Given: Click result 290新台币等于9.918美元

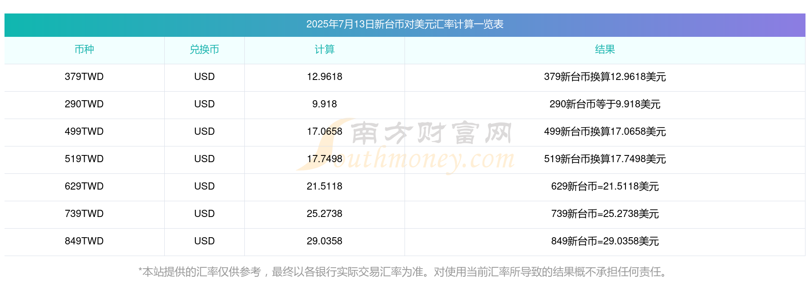Looking at the screenshot, I should point(605,104).
